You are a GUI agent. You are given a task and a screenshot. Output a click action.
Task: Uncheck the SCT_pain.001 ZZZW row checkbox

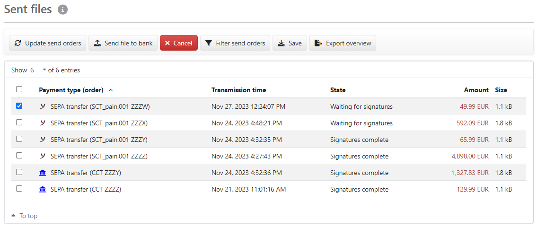[19, 106]
